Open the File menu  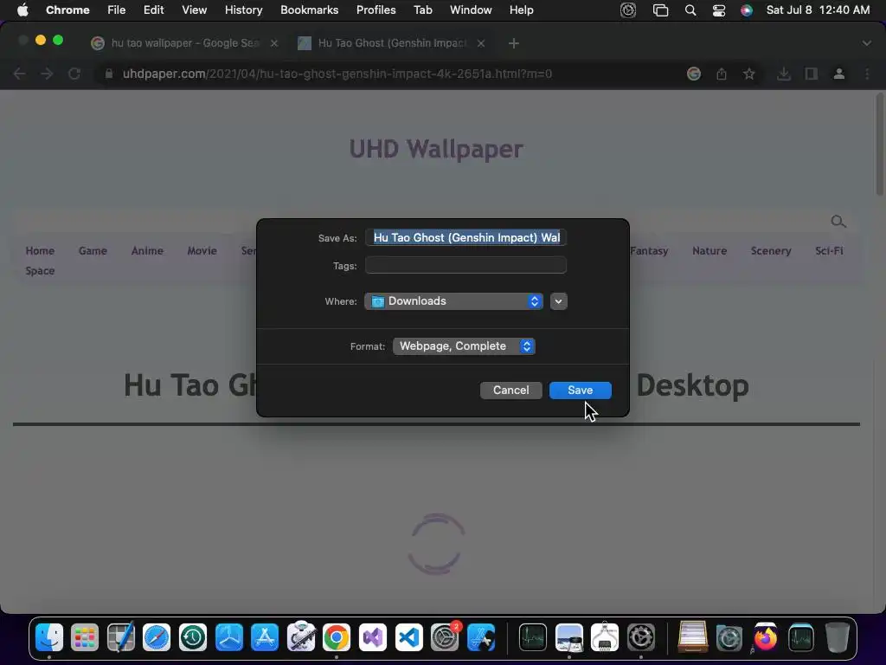(x=117, y=10)
